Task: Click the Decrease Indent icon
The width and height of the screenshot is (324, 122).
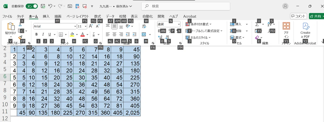Action: coord(128,34)
